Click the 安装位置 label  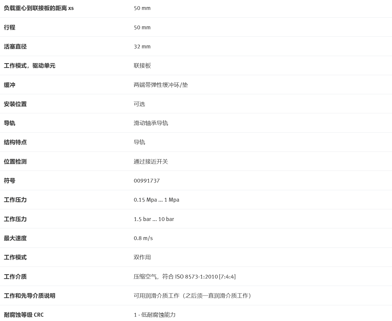click(x=15, y=104)
